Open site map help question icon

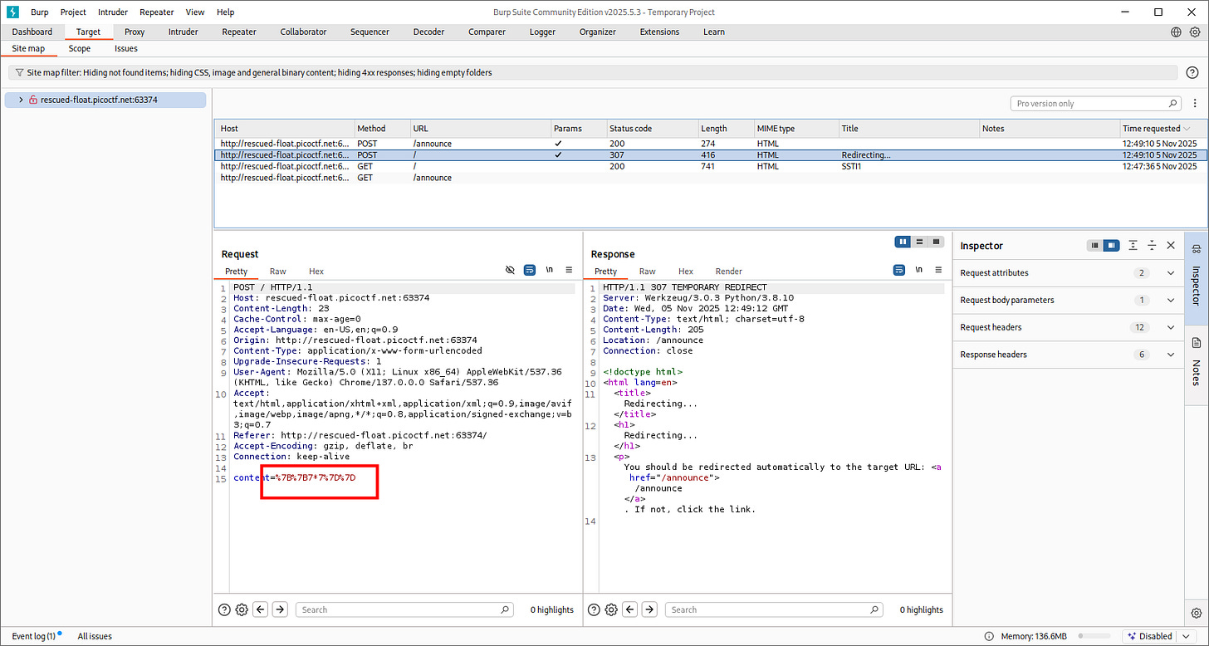click(x=1192, y=73)
